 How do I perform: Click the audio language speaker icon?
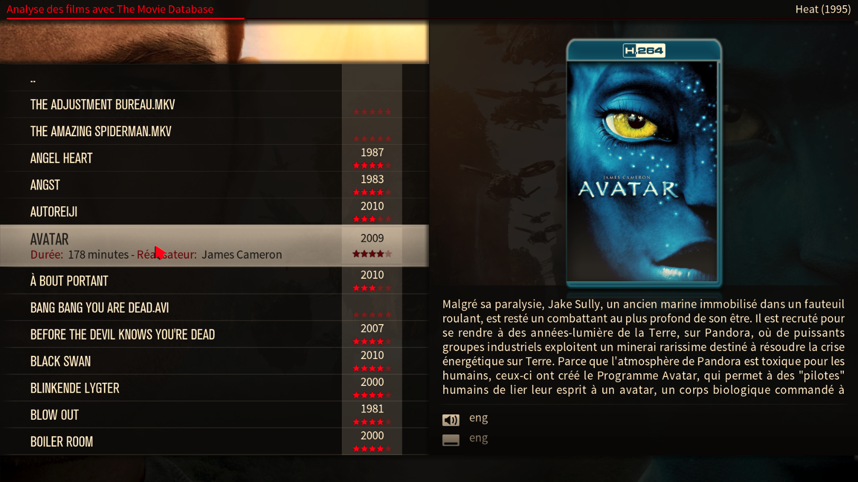(451, 420)
